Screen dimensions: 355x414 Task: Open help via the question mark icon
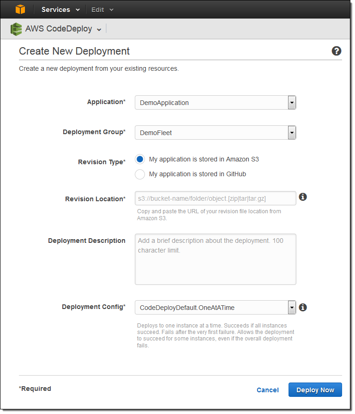pyautogui.click(x=337, y=51)
